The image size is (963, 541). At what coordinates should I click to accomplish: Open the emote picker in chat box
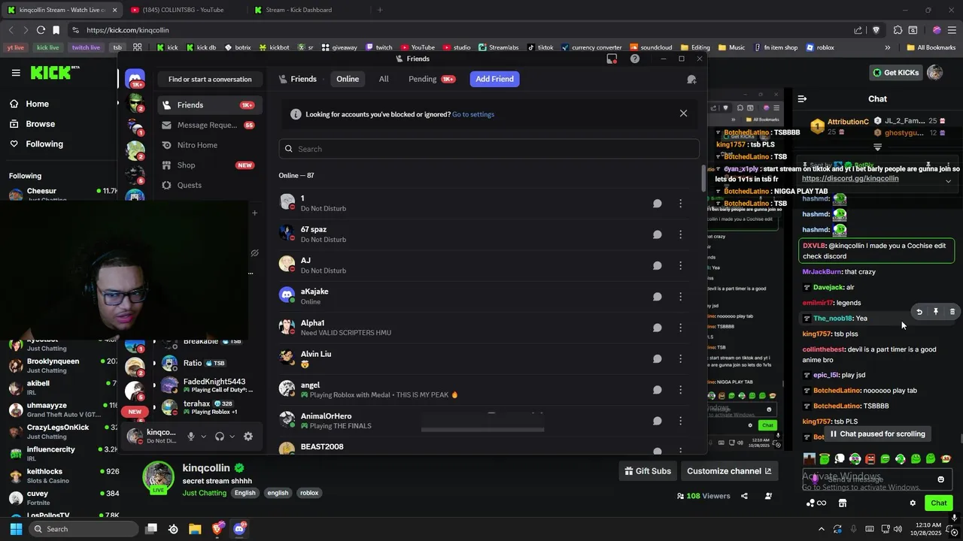940,479
